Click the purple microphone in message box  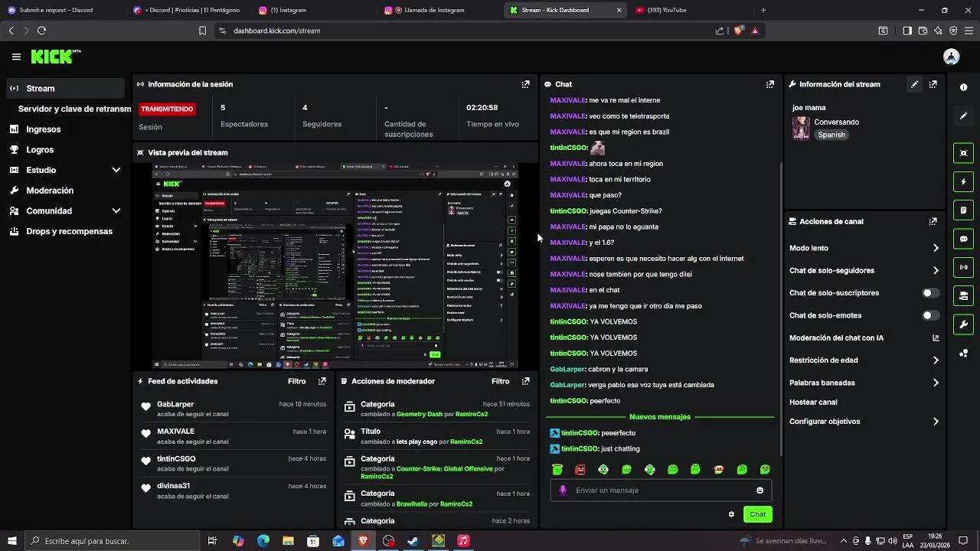click(x=563, y=491)
